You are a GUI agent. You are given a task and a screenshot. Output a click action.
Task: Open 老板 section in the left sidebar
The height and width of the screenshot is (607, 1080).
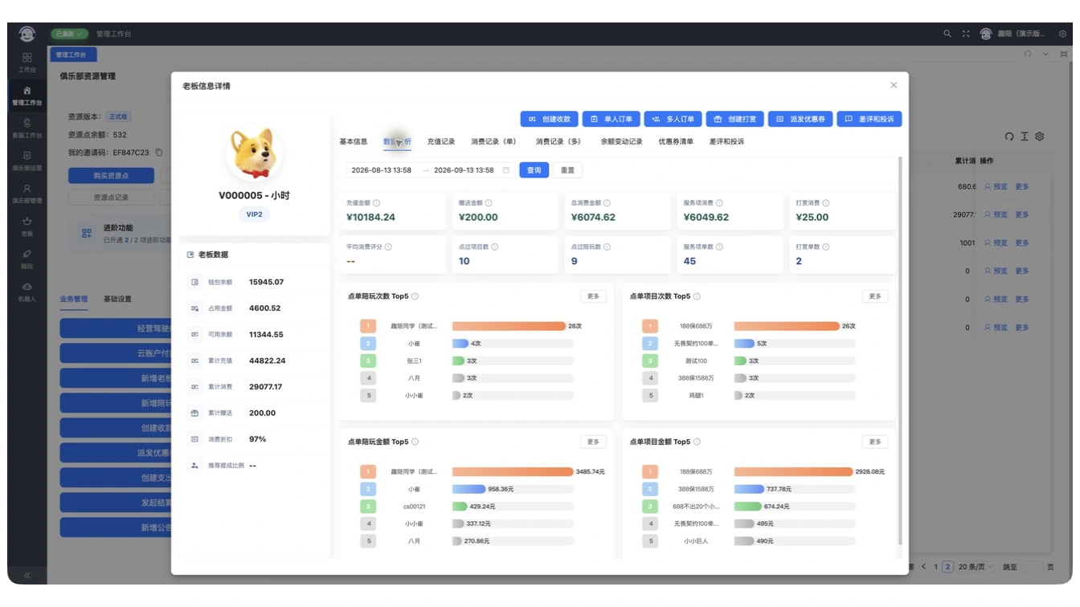click(x=27, y=226)
